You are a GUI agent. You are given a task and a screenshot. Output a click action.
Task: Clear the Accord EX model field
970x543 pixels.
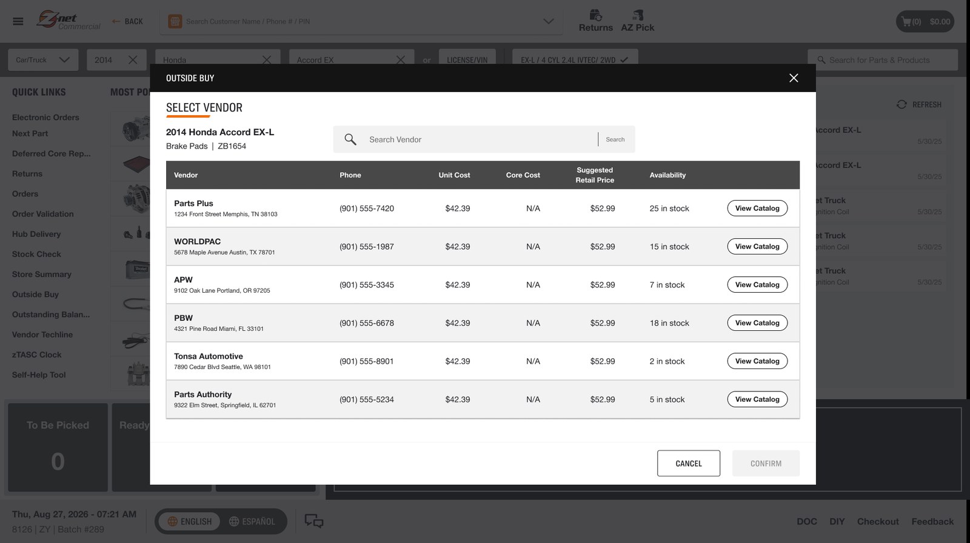tap(401, 60)
